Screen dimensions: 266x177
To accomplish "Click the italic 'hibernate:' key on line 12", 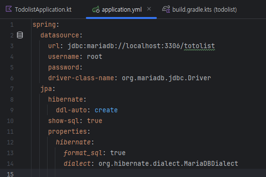I will click(x=75, y=142).
